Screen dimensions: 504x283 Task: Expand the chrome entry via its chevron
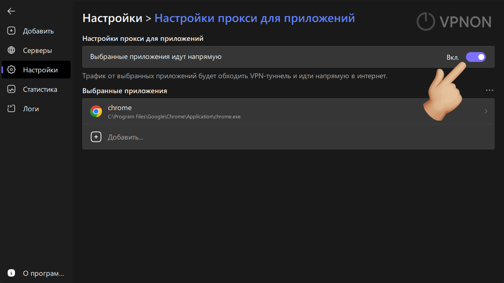click(x=486, y=111)
